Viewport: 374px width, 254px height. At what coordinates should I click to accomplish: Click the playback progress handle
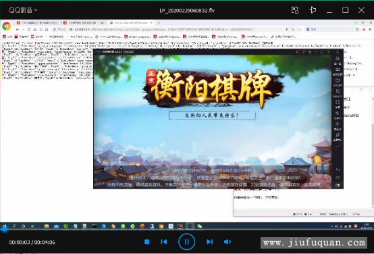click(4, 229)
